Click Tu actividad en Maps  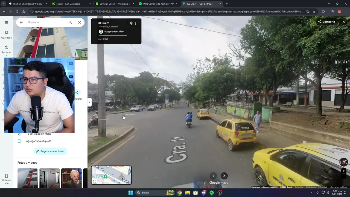(x=39, y=134)
